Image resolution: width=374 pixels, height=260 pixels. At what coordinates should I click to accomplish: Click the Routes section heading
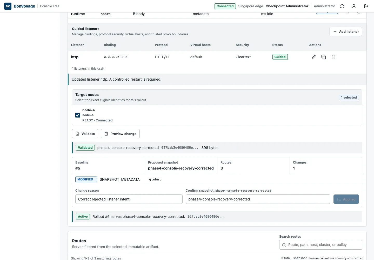click(79, 241)
